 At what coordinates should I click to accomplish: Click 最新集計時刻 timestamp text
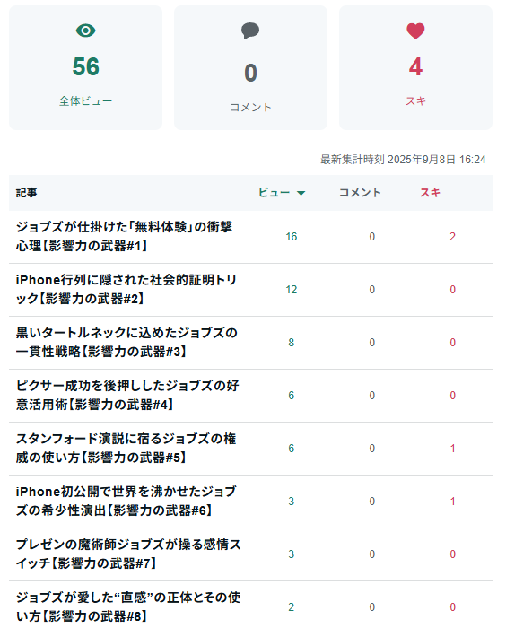pyautogui.click(x=403, y=160)
